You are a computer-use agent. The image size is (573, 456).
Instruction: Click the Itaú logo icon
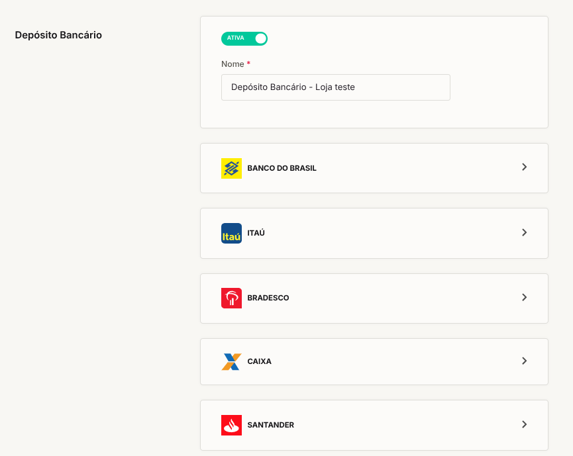coord(231,233)
